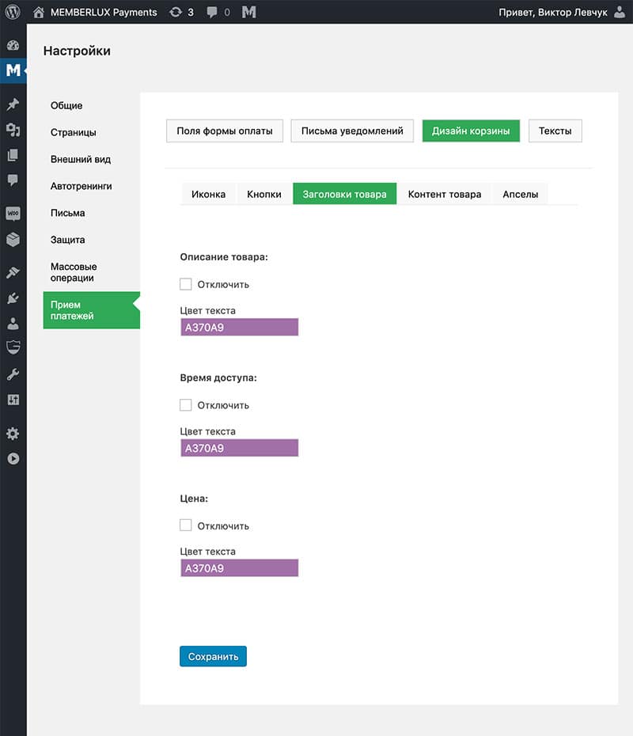Open the Products box icon in sidebar

point(13,239)
